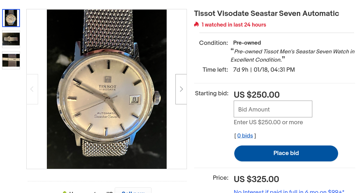
Task: Enlarge the main Tissot watch photo
Action: click(x=106, y=89)
